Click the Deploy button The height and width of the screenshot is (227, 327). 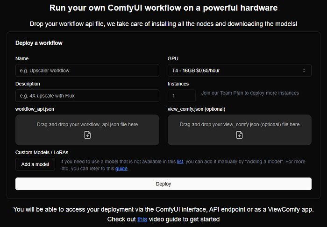(163, 184)
